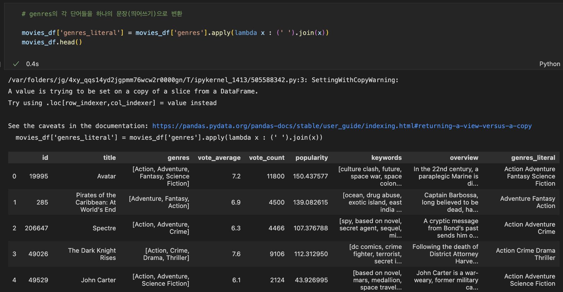Image resolution: width=563 pixels, height=292 pixels.
Task: Select the 'Avatar' title cell
Action: (107, 176)
